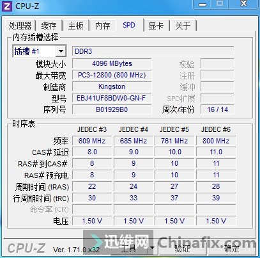Screen dimensions: 260x258
Task: Click the DDR3 memory type field
Action: pyautogui.click(x=153, y=51)
